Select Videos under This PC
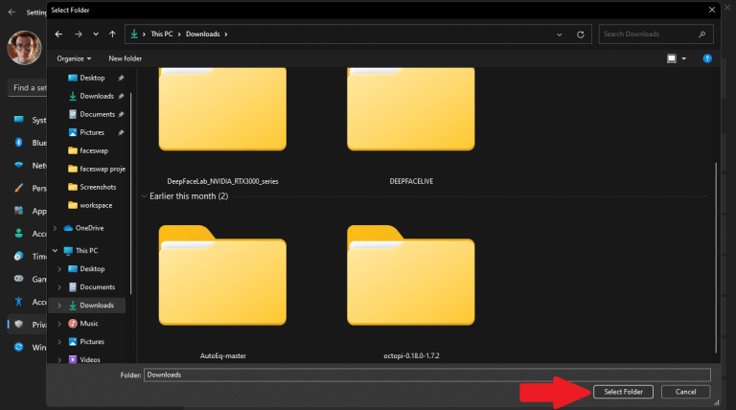Viewport: 736px width, 410px height. point(90,360)
